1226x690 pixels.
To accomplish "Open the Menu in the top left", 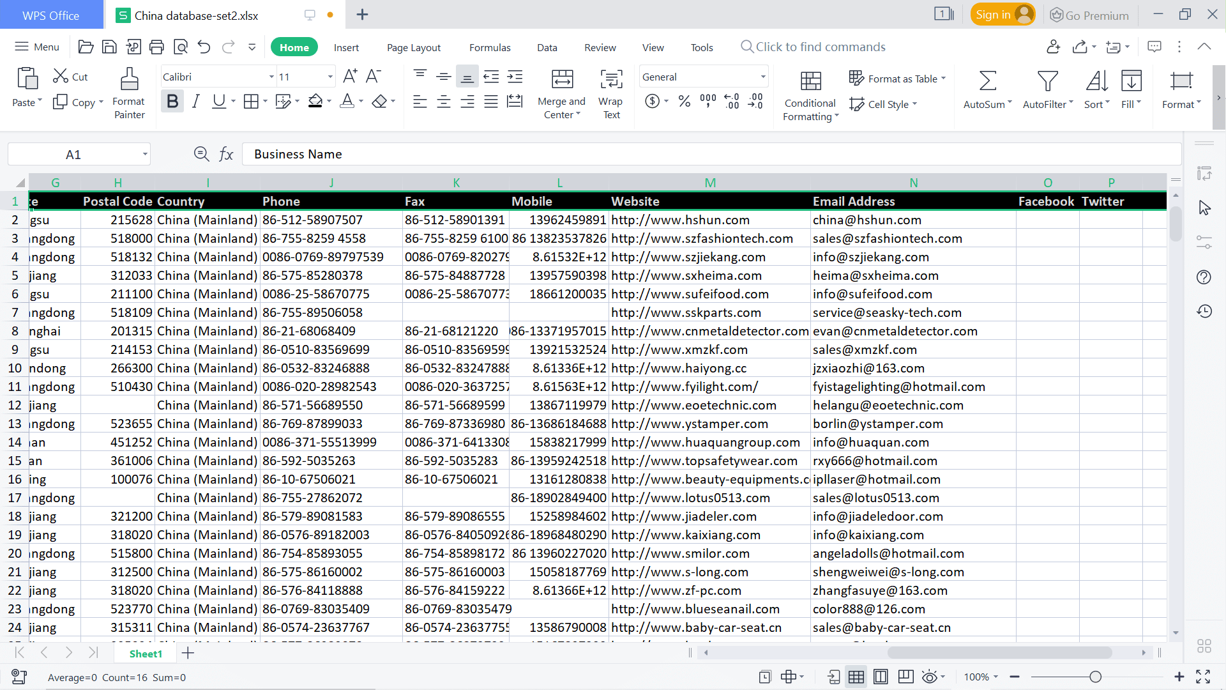I will tap(36, 47).
